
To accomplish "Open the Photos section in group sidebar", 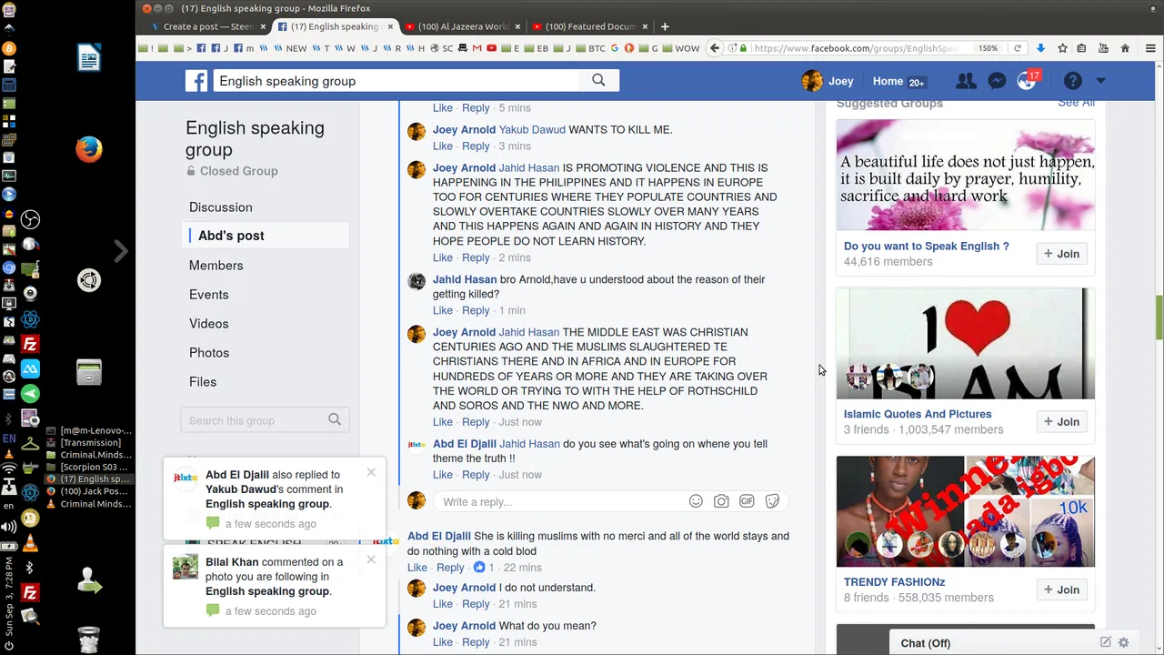I will coord(209,352).
